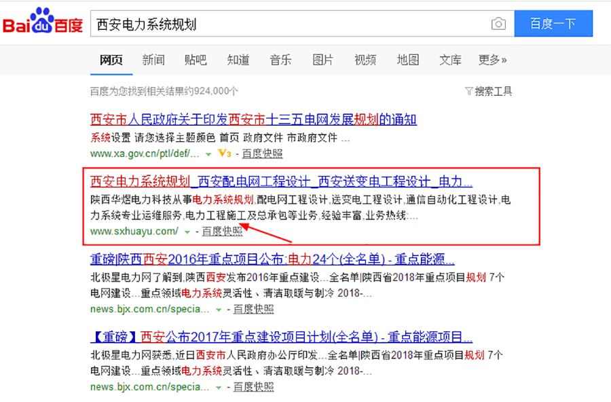The width and height of the screenshot is (611, 402).
Task: Click the V3 site verification badge
Action: [x=225, y=153]
